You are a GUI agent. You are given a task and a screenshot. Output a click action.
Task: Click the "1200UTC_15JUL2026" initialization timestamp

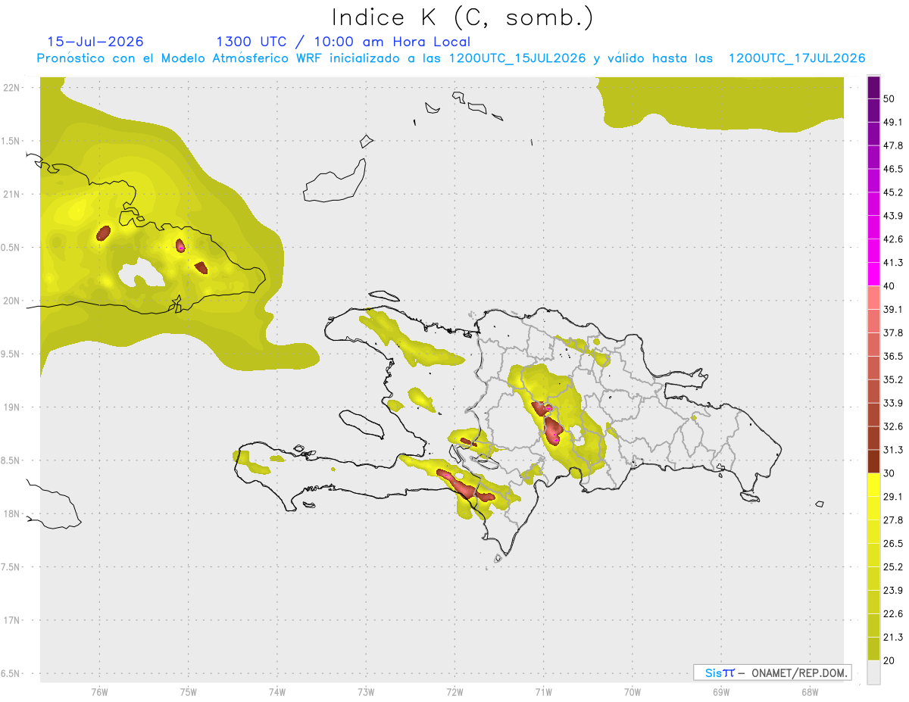pyautogui.click(x=518, y=58)
